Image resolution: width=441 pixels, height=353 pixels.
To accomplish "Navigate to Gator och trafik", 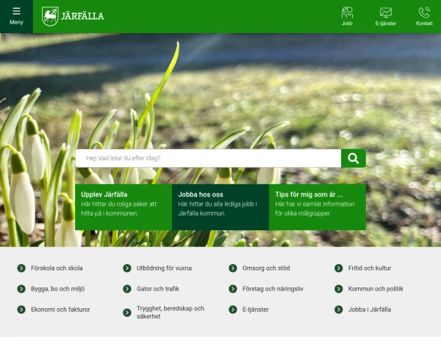I will tap(158, 289).
